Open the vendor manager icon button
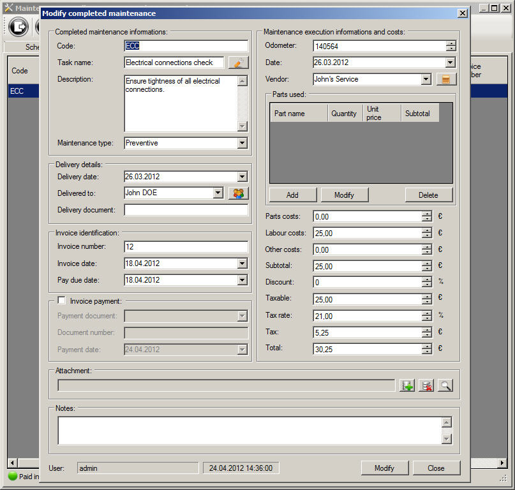The image size is (515, 490). (447, 79)
